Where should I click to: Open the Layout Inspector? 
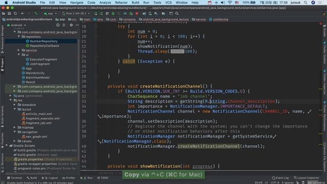pos(307,178)
